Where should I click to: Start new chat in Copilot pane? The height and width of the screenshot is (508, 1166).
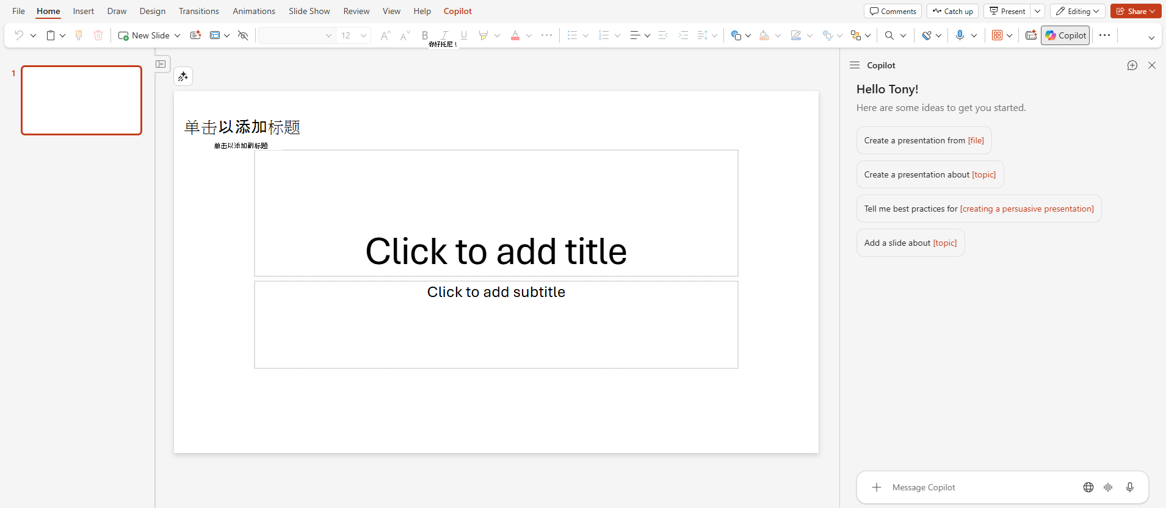(1132, 65)
